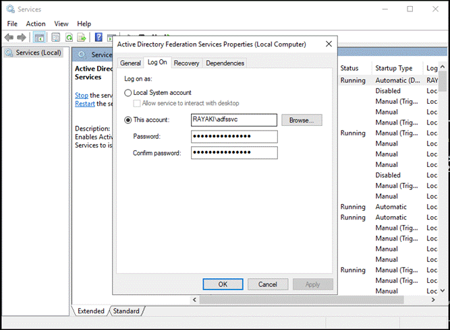The image size is (450, 330).
Task: Click the Browse... button
Action: click(x=302, y=121)
